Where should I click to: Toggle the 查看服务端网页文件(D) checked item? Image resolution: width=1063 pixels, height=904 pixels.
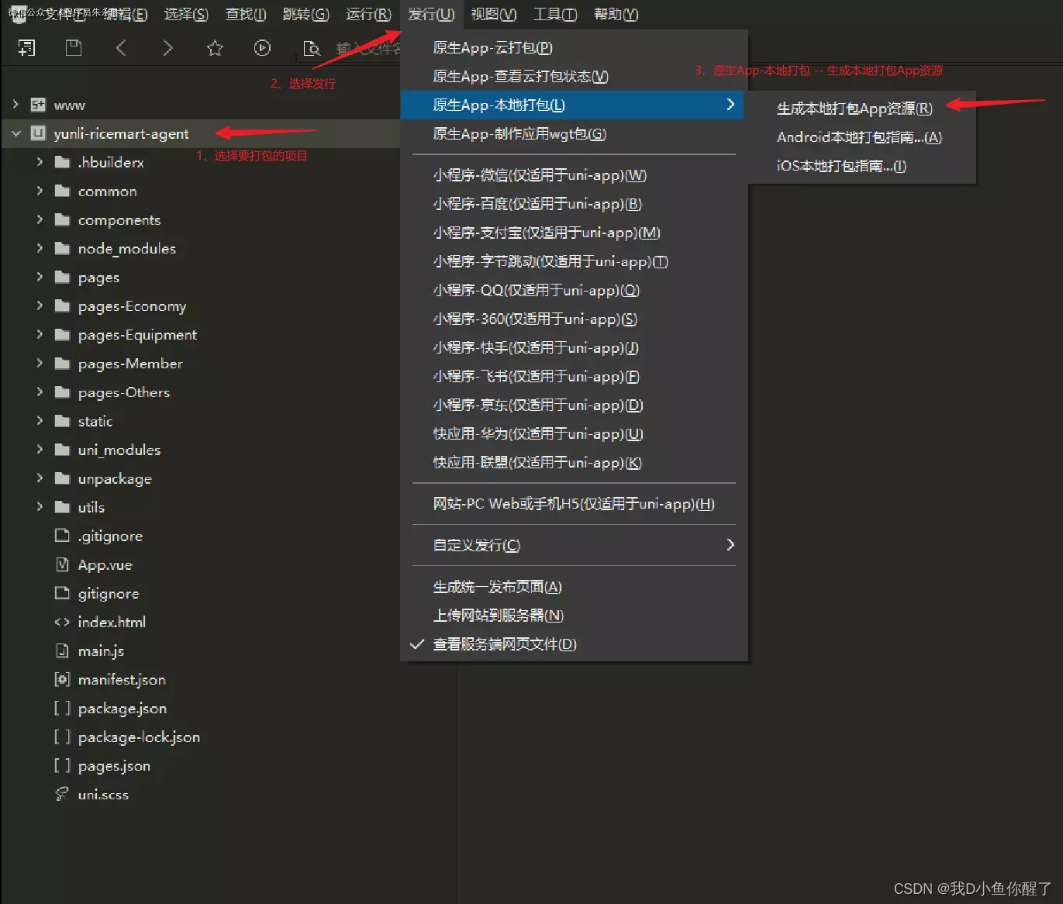pyautogui.click(x=504, y=644)
